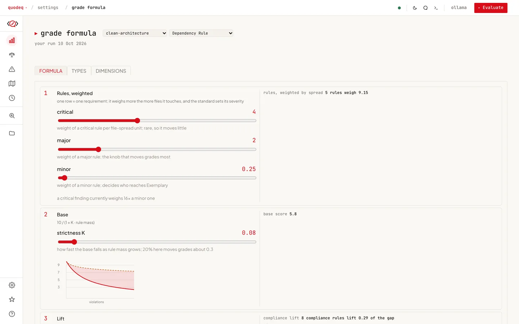
Task: Open the clock history sidebar icon
Action: click(x=12, y=98)
